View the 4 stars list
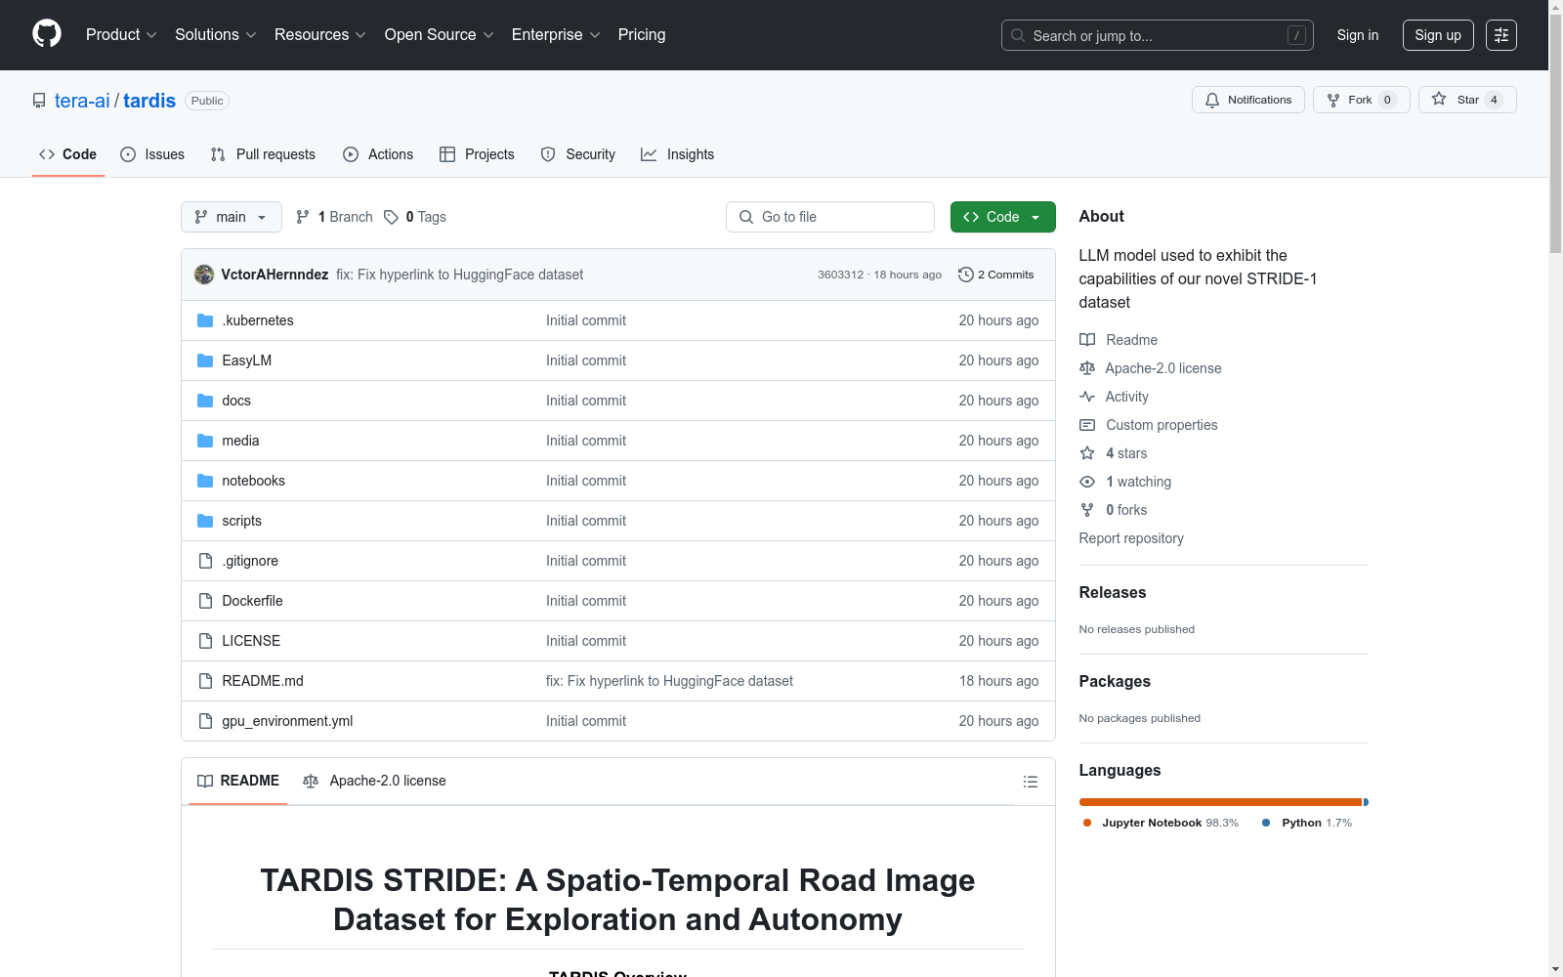 pos(1114,453)
